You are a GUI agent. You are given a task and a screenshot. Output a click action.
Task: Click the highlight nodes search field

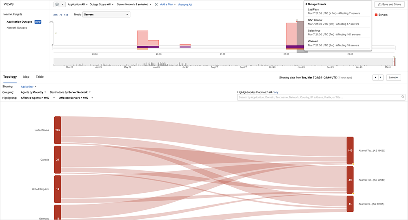point(318,97)
